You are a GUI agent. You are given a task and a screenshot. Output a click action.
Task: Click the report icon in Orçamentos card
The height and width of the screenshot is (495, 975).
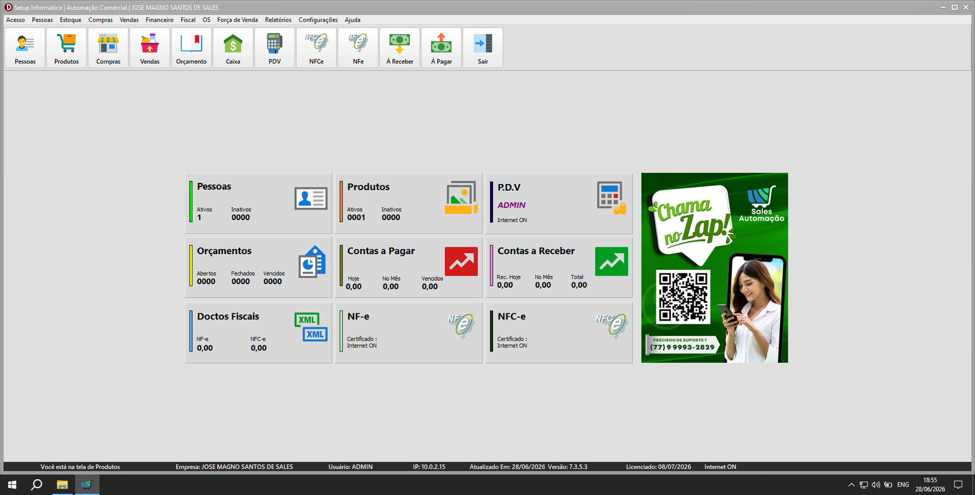pos(312,262)
